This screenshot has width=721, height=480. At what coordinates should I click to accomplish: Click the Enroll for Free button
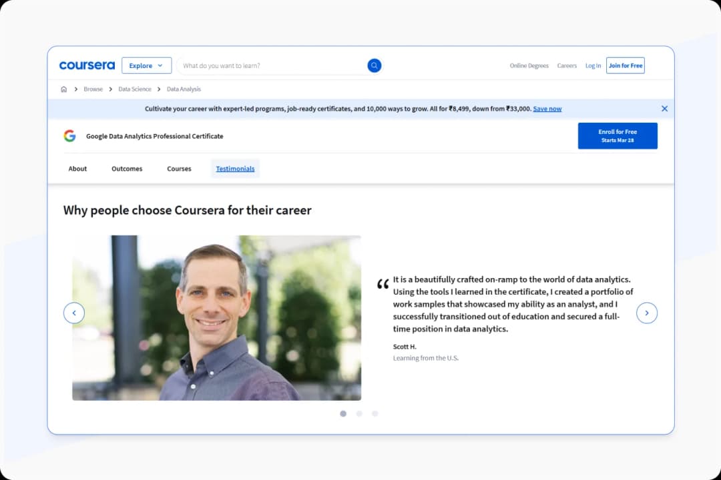click(618, 135)
